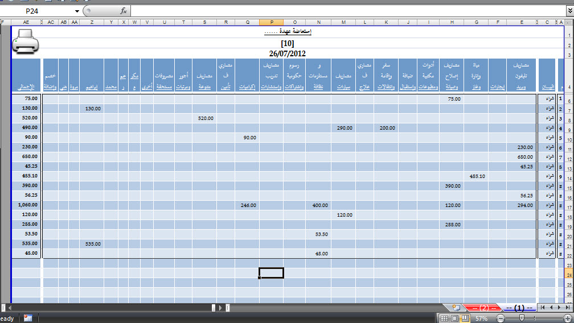
Task: Click the إكراميات column header cell
Action: (x=247, y=75)
